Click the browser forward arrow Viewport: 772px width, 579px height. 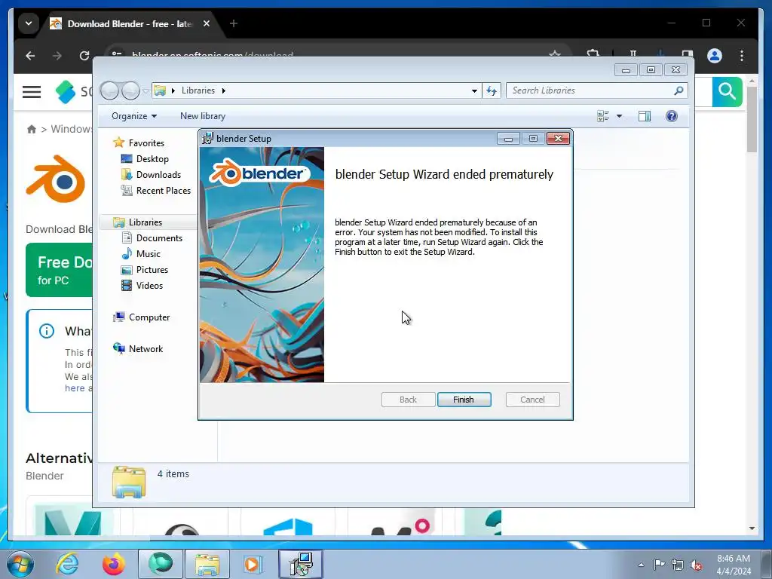pos(57,56)
